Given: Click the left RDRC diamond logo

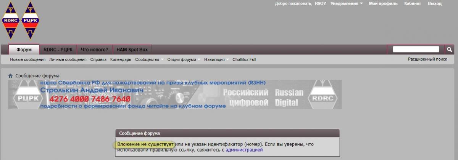Looking at the screenshot, I should [10, 21].
